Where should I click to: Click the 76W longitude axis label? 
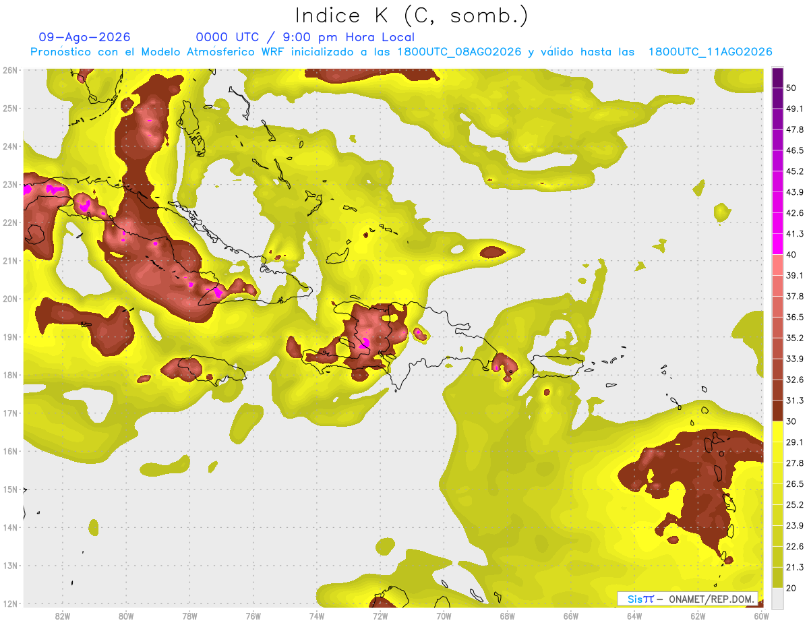253,616
